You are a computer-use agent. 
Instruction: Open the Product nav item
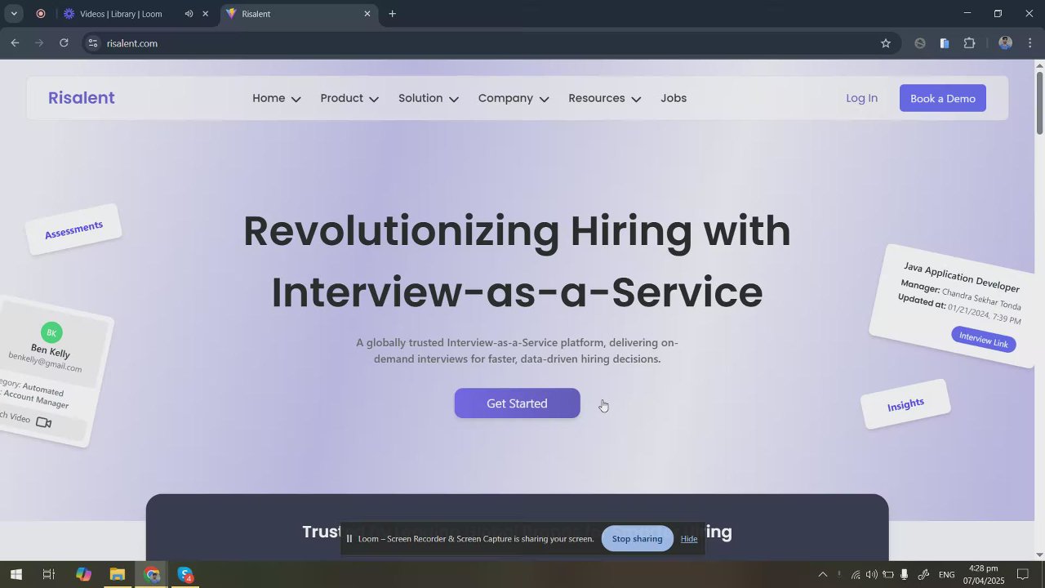tap(342, 98)
